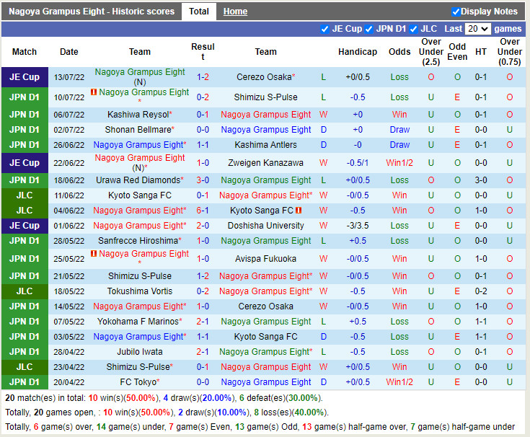The image size is (530, 437).
Task: Click the Zweigen Kanazawa team name
Action: pyautogui.click(x=265, y=163)
